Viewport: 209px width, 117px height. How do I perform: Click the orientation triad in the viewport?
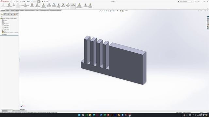[22, 105]
